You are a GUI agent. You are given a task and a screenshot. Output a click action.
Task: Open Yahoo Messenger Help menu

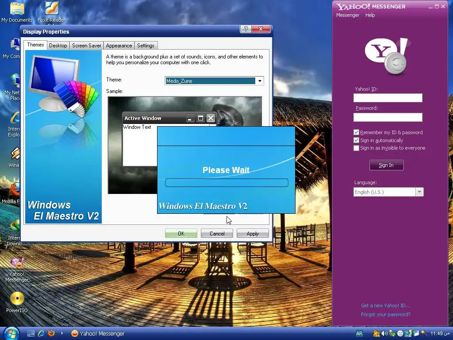[x=370, y=15]
